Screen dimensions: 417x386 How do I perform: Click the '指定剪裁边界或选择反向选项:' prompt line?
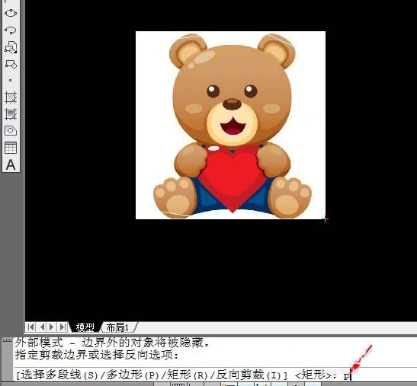[96, 355]
